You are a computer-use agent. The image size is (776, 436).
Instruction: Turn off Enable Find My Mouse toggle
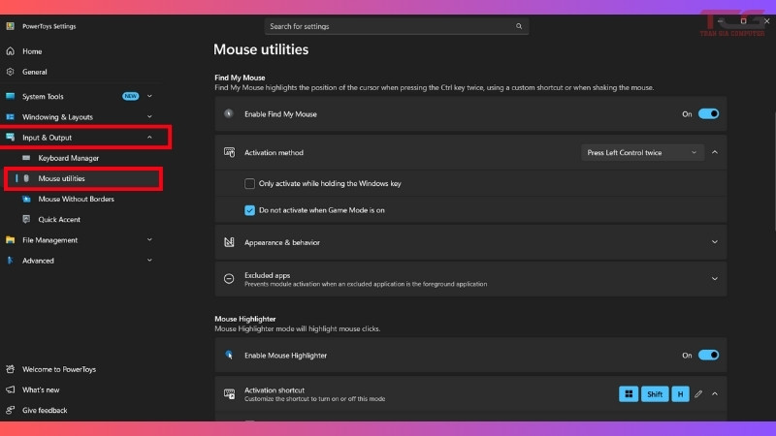708,113
